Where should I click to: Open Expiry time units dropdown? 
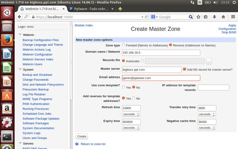pyautogui.click(x=131, y=128)
